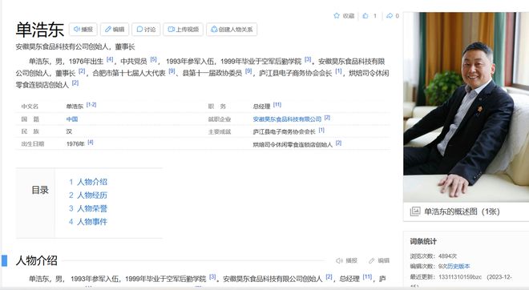Open 安徽昊东食品科技有限公司 company link
The height and width of the screenshot is (290, 529).
[287, 119]
